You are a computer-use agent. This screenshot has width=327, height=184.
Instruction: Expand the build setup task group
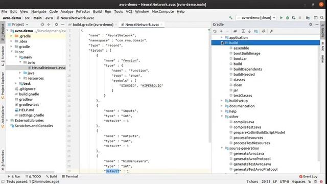pyautogui.click(x=222, y=101)
